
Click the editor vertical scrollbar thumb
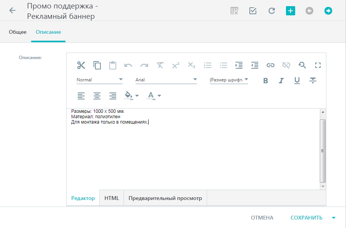pos(323,151)
